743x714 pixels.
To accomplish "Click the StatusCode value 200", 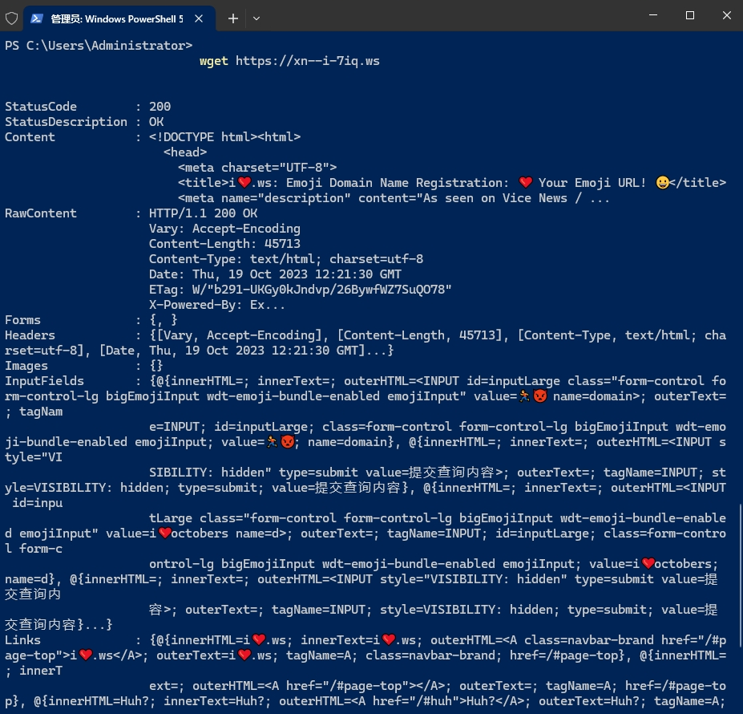I will [x=160, y=107].
